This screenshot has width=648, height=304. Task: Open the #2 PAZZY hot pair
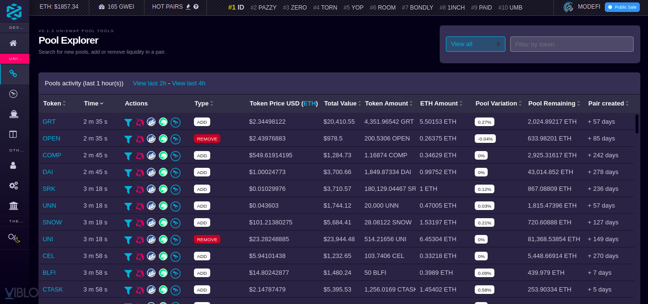tap(264, 7)
